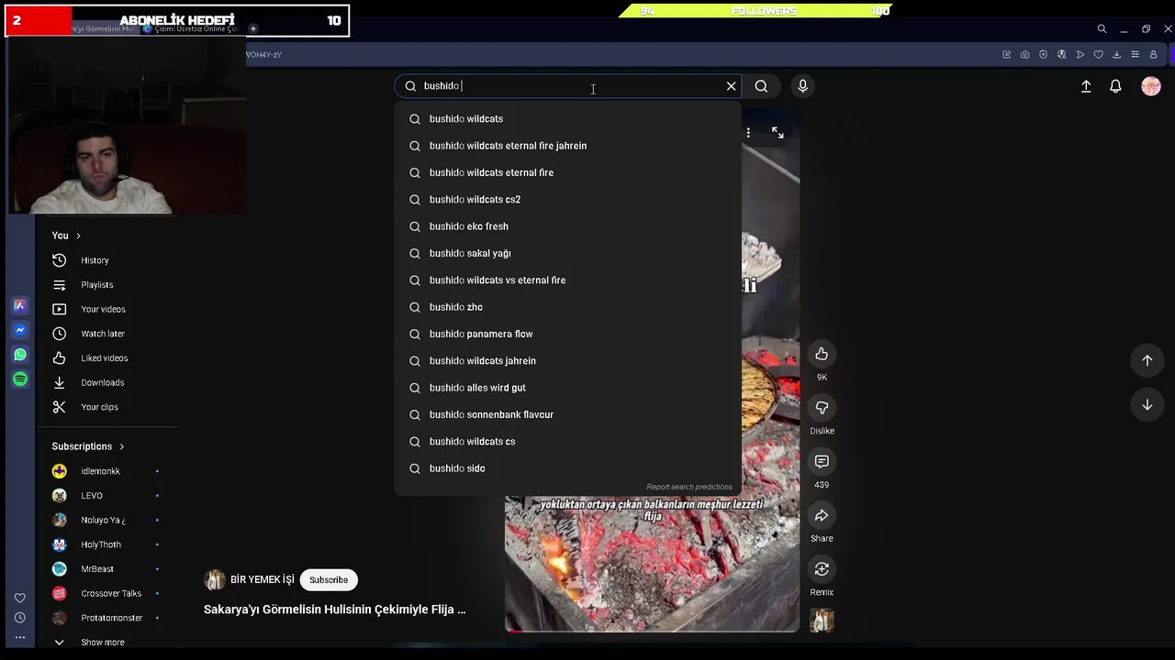1175x660 pixels.
Task: Open WhatsApp in the browser sidebar
Action: click(20, 355)
